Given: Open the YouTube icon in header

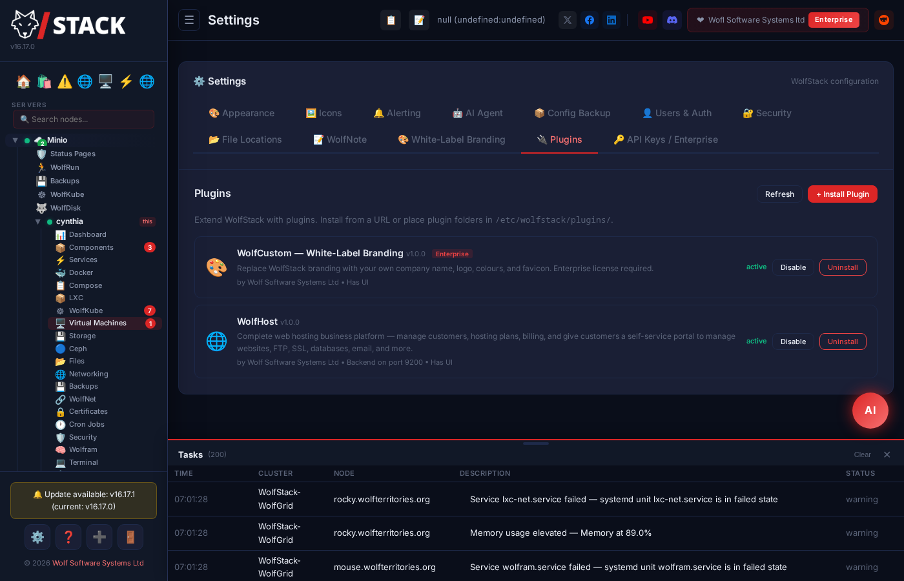Looking at the screenshot, I should pos(648,20).
